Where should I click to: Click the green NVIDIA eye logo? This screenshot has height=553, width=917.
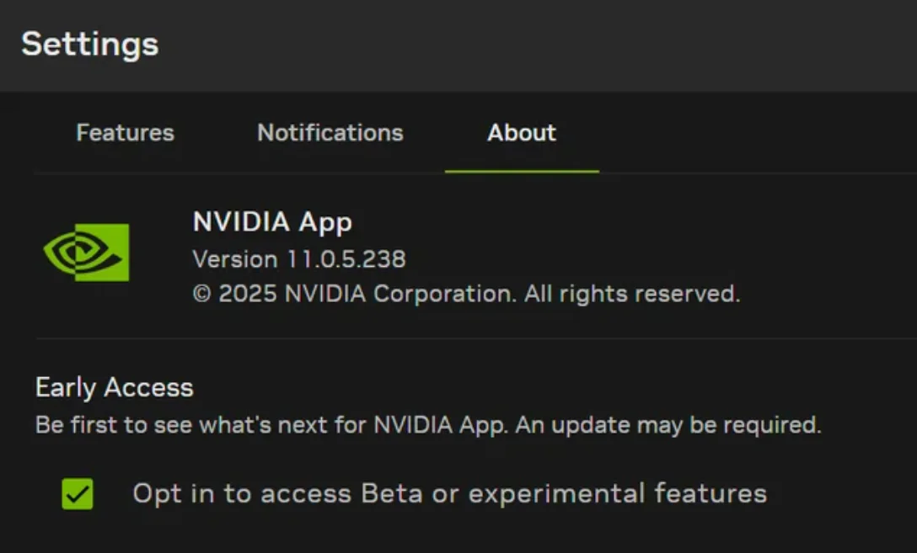(x=86, y=252)
